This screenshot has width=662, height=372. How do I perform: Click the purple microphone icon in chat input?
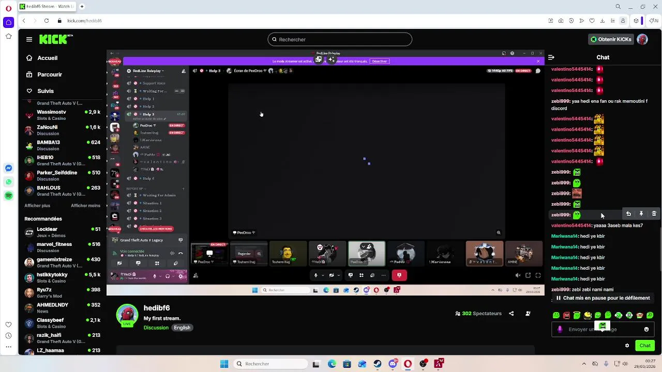[560, 329]
